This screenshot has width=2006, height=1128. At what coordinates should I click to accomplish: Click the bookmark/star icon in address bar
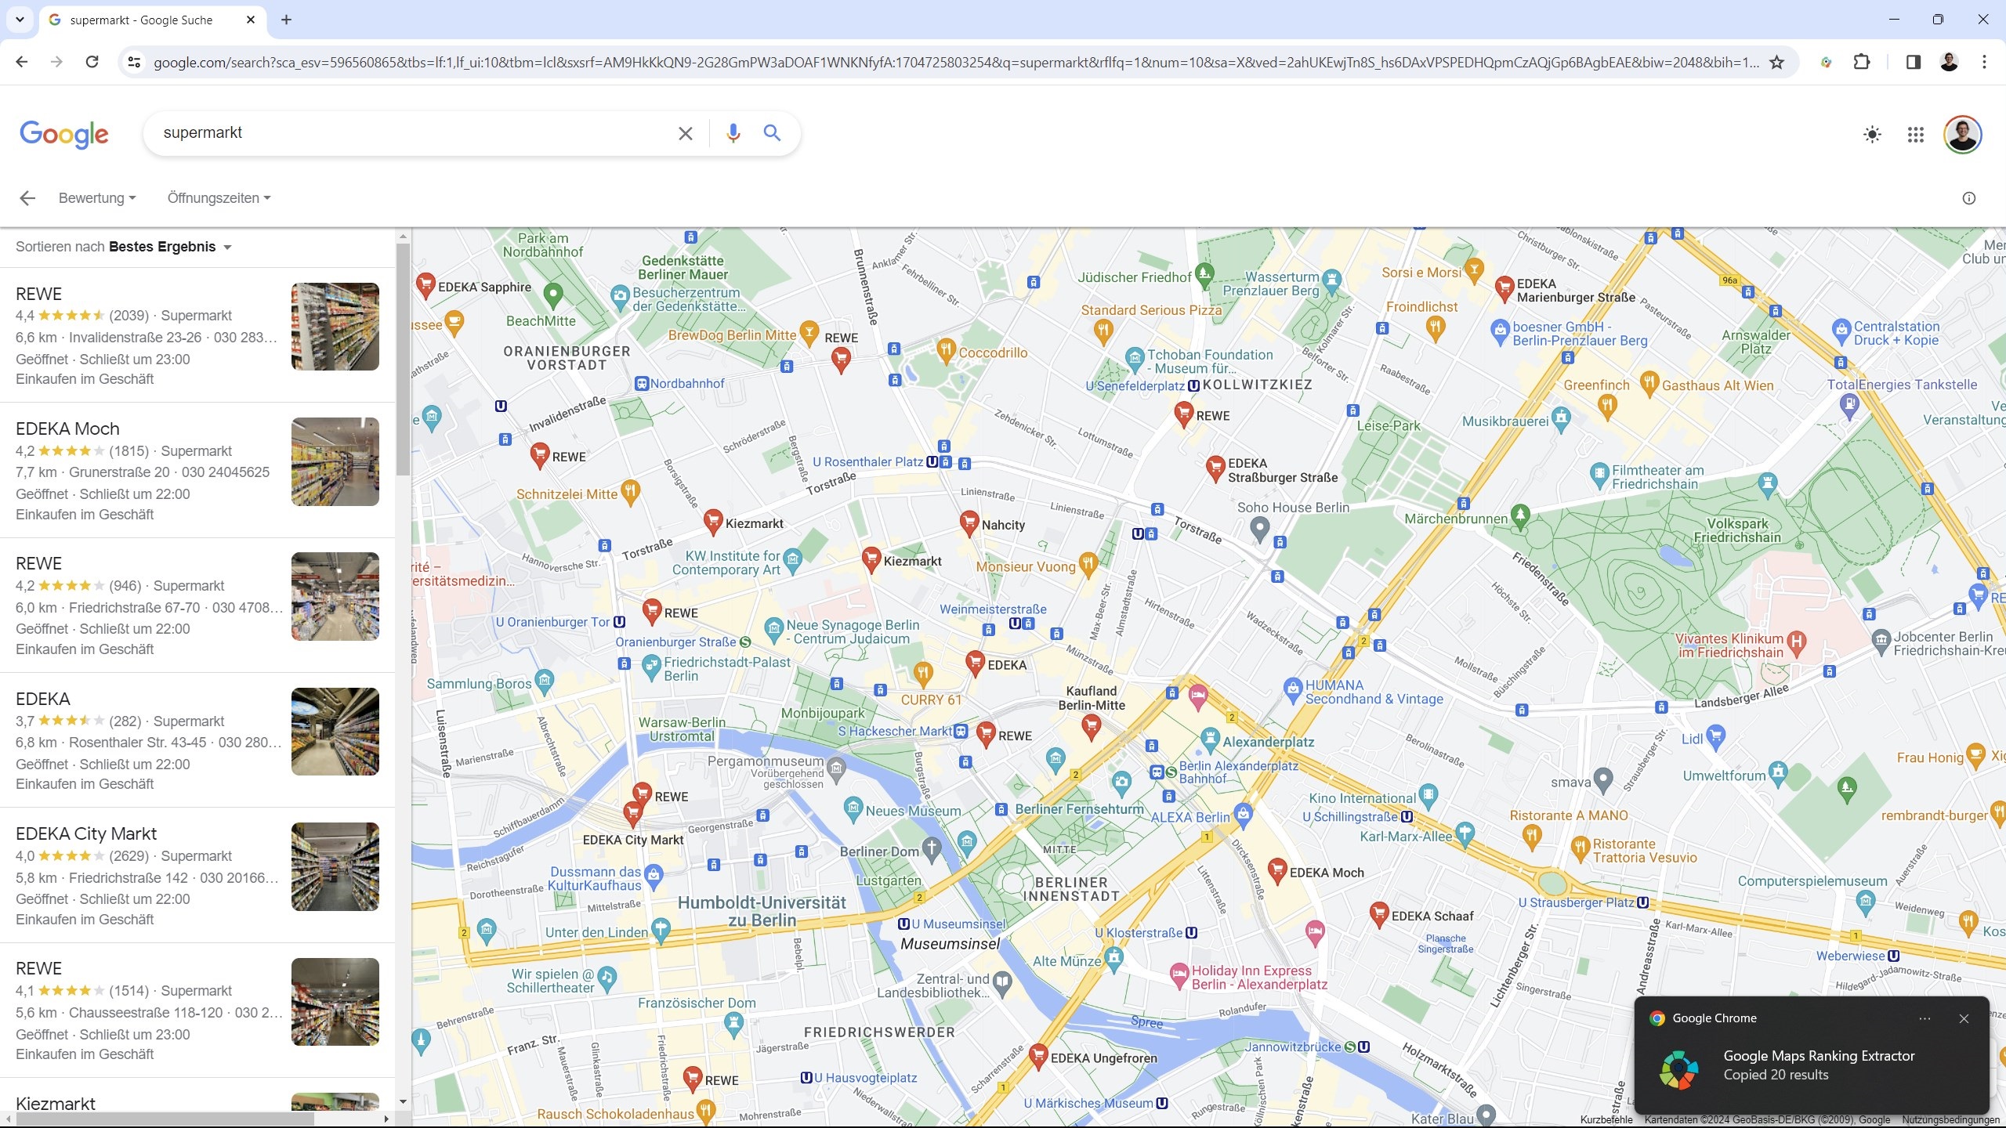(x=1780, y=60)
